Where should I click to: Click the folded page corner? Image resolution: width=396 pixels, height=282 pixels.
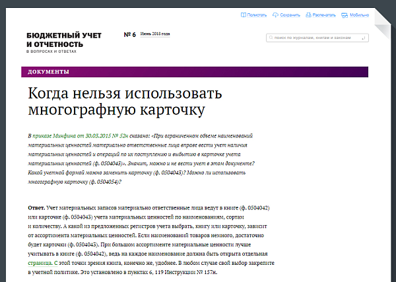(382, 24)
